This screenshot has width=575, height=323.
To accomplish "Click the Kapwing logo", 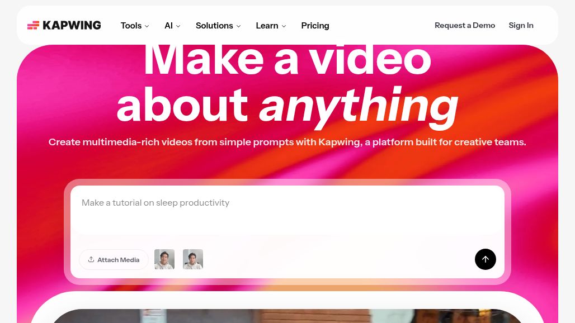I will [64, 25].
